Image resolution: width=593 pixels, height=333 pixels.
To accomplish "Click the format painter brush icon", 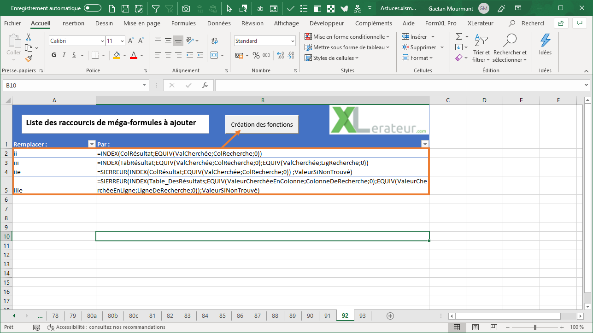I will point(29,58).
